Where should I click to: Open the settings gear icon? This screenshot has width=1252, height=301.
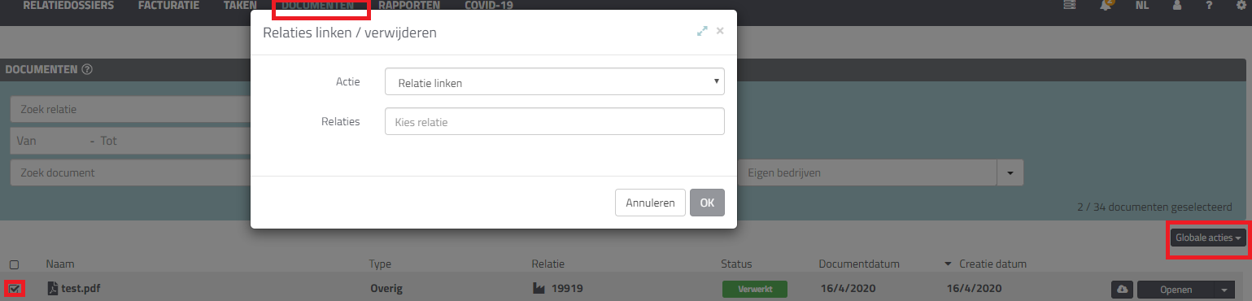pos(1241,5)
